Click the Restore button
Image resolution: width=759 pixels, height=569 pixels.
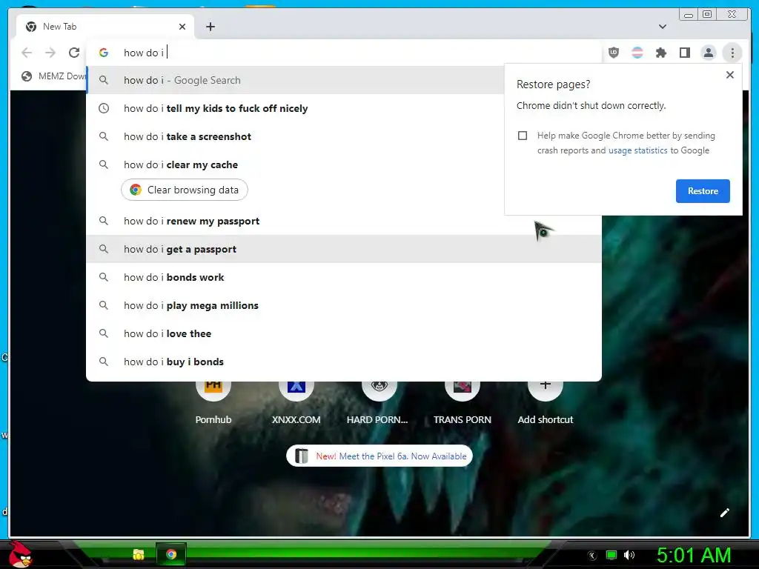(x=703, y=191)
